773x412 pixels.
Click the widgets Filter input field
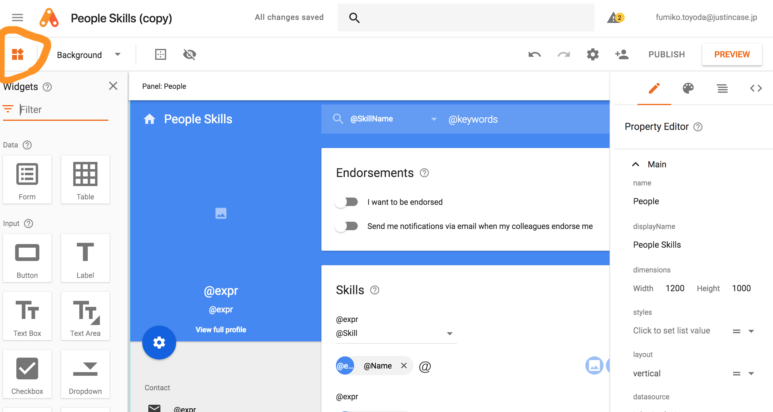click(64, 109)
